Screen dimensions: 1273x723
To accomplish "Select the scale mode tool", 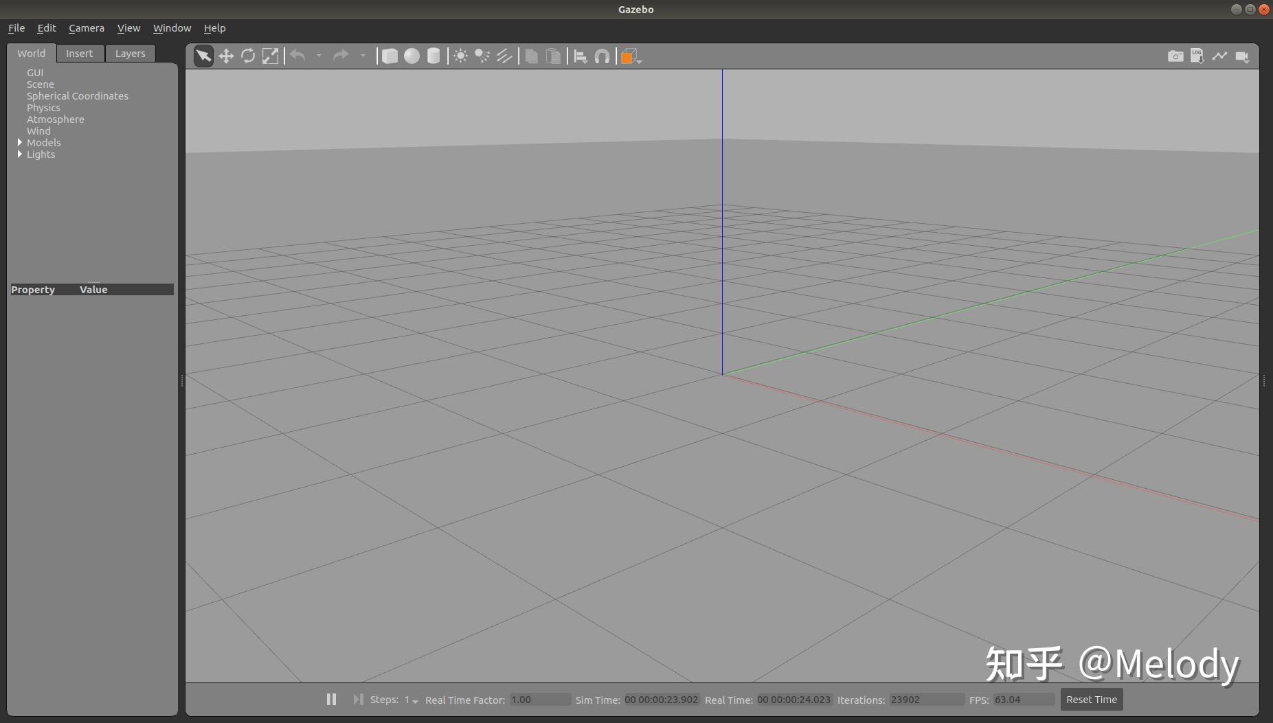I will pos(271,56).
